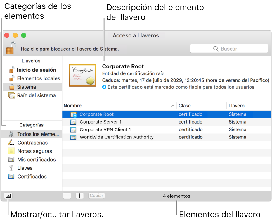
Task: Click Sistema cell of Corporate Root row
Action: 238,114
